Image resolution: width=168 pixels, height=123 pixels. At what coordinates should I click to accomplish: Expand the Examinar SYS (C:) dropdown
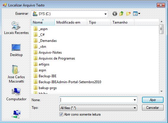(105, 14)
